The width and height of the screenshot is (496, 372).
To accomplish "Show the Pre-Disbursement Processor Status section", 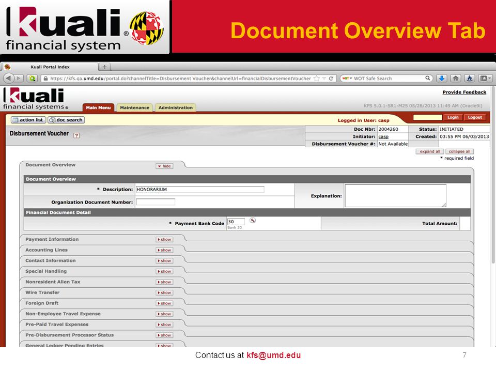I will tap(164, 335).
